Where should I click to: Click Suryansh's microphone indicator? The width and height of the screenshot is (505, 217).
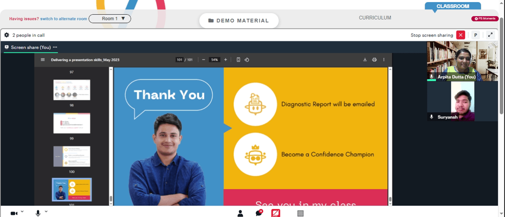click(432, 117)
